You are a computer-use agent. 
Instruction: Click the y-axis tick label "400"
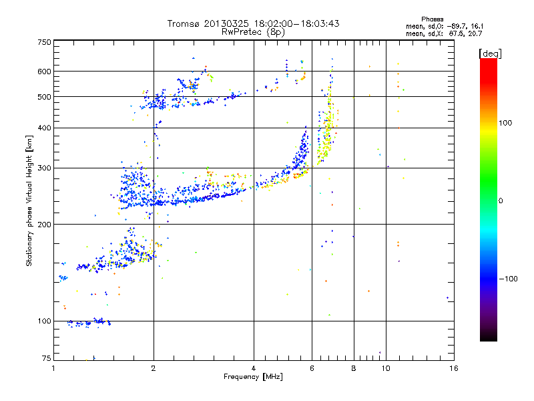(44, 128)
